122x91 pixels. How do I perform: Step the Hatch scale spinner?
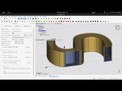tap(23, 39)
